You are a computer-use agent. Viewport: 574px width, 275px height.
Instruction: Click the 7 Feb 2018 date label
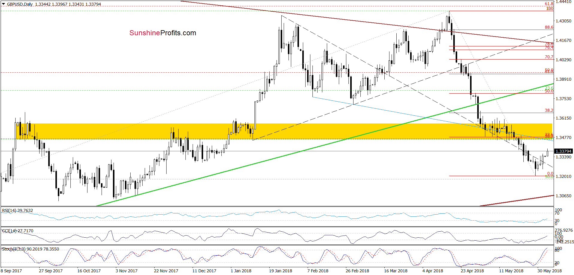point(318,271)
